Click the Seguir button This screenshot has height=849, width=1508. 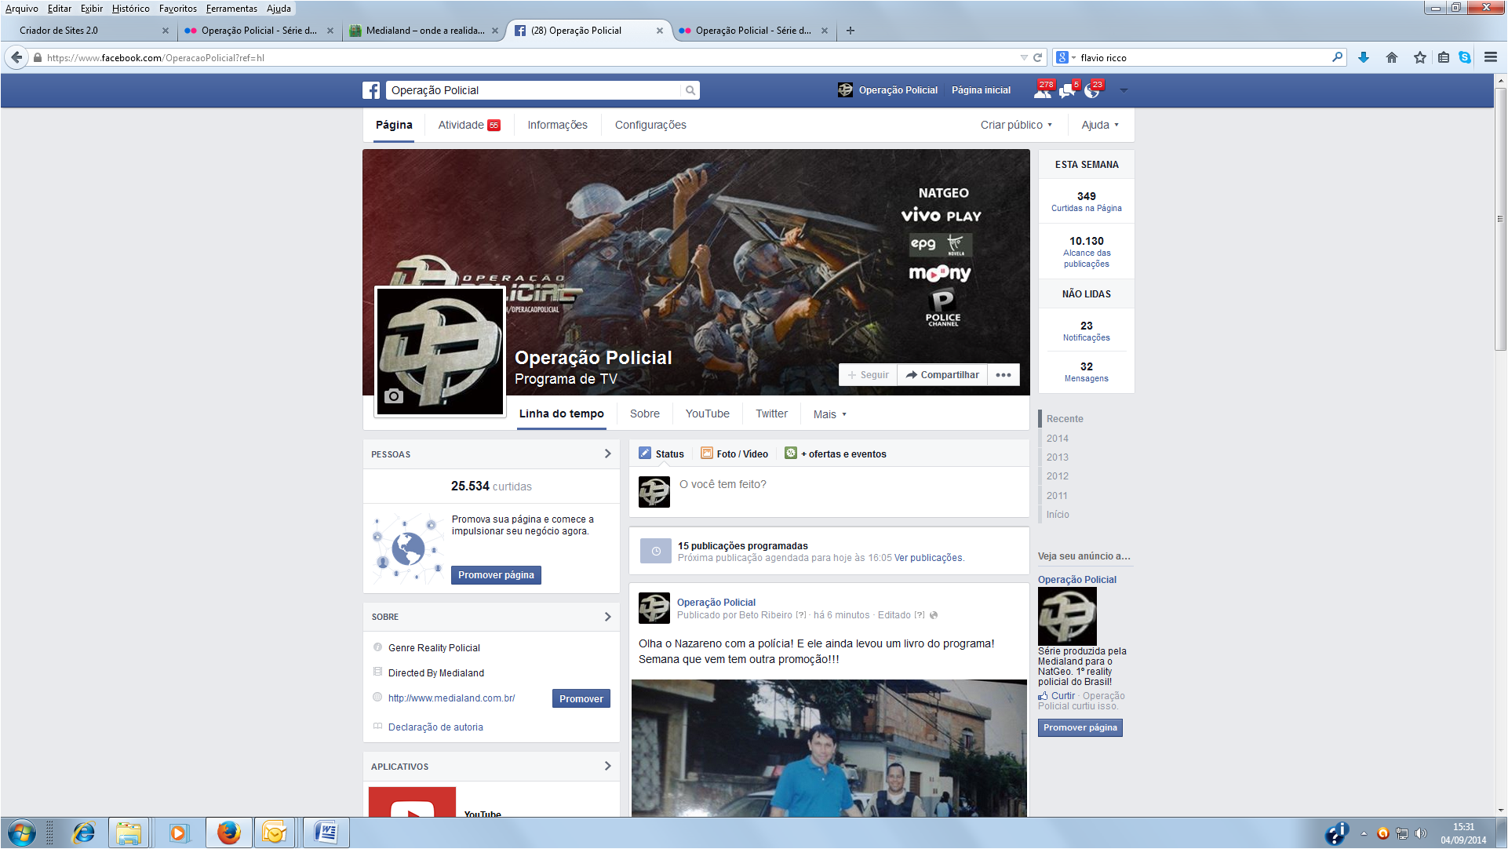pos(868,375)
